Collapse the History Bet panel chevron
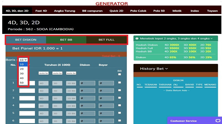 [x=167, y=69]
